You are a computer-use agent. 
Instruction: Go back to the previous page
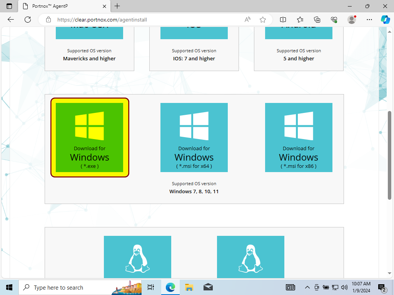pos(11,20)
